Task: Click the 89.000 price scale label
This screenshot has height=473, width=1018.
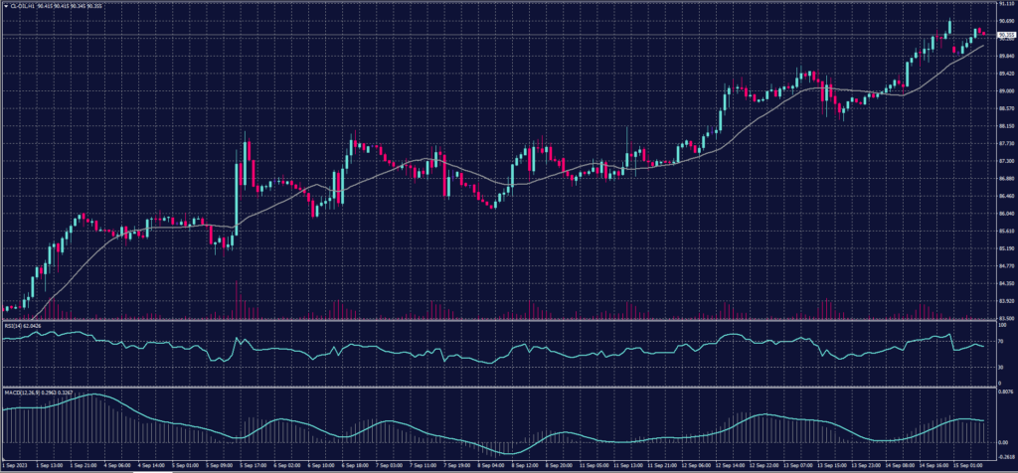Action: point(1005,91)
